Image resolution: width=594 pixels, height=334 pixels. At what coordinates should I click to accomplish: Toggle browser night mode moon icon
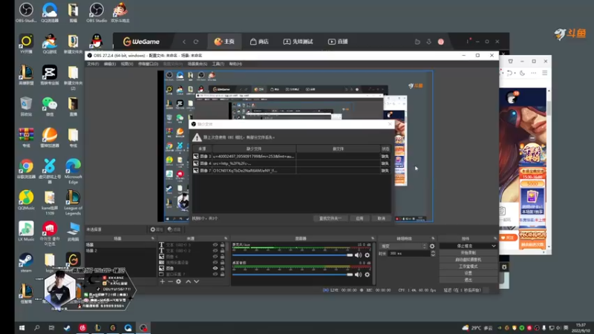pyautogui.click(x=523, y=73)
